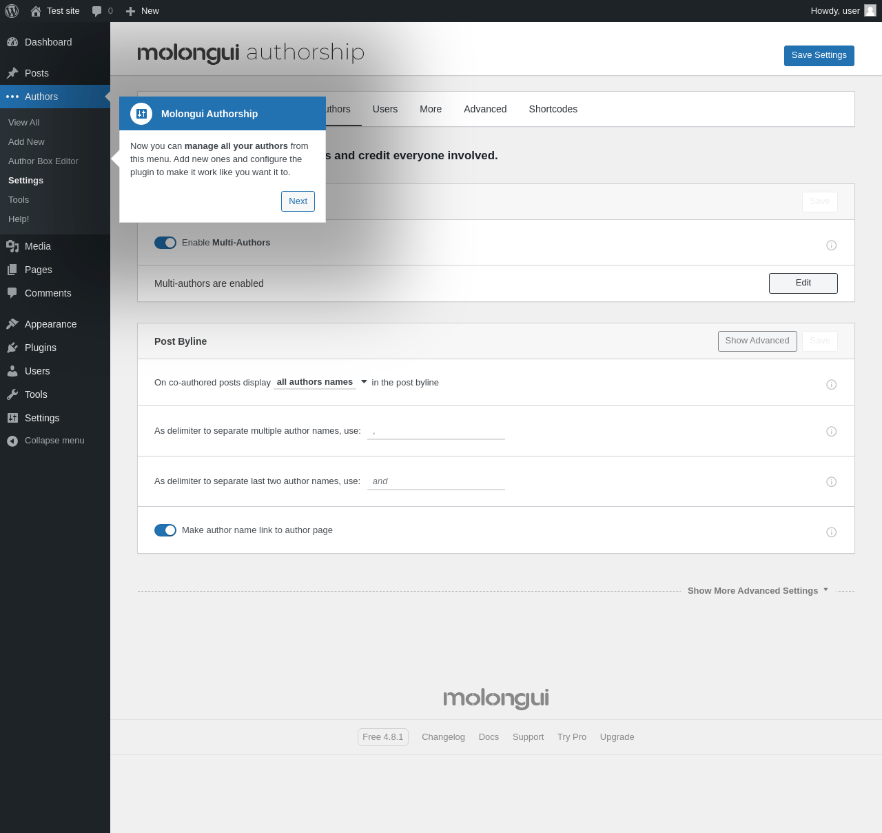Open the More settings tab
882x833 pixels.
coord(431,109)
